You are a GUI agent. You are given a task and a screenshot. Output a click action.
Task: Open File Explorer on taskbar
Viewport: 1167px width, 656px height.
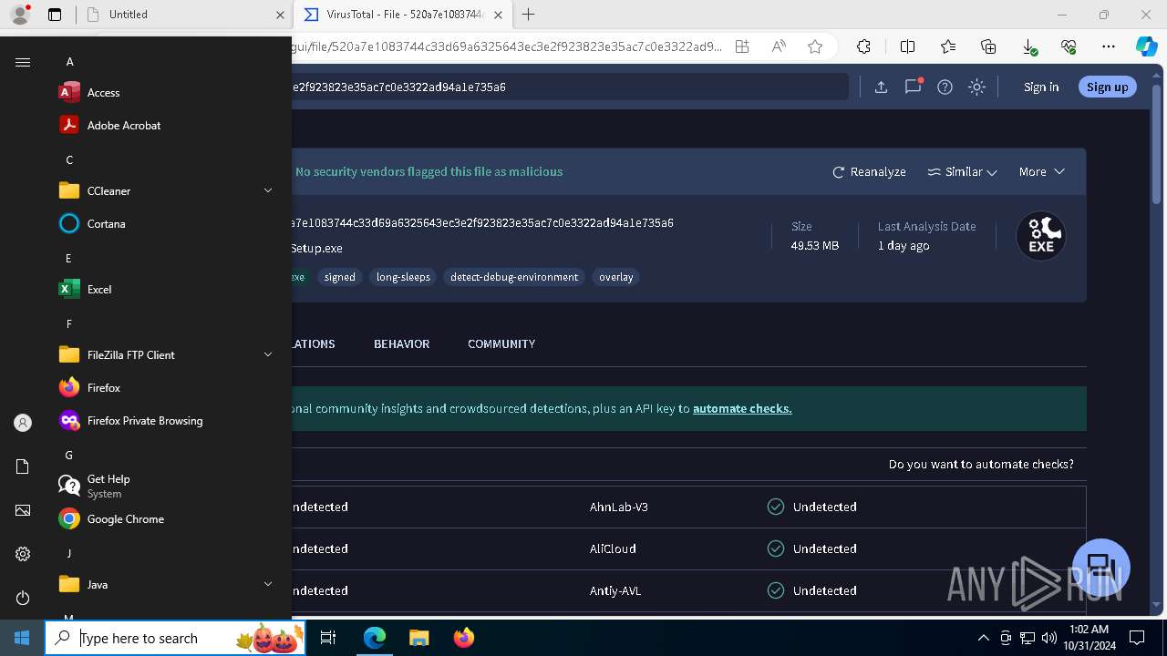[418, 638]
